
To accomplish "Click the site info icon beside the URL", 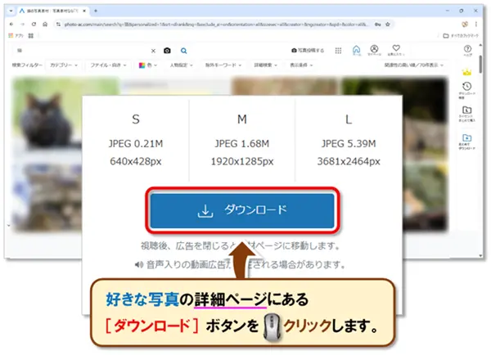I will pyautogui.click(x=58, y=24).
